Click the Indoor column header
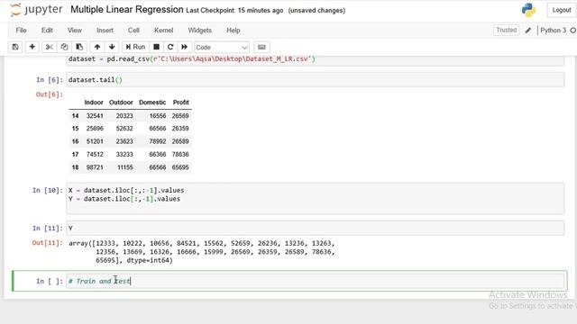This screenshot has width=577, height=324. 94,103
